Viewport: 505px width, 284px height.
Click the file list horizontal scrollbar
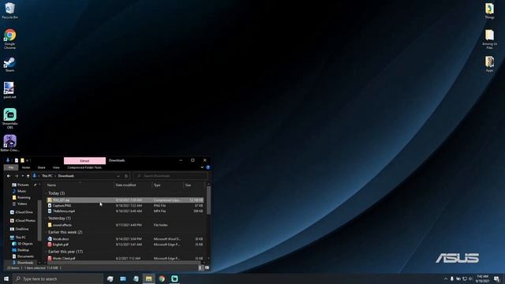[x=125, y=263]
